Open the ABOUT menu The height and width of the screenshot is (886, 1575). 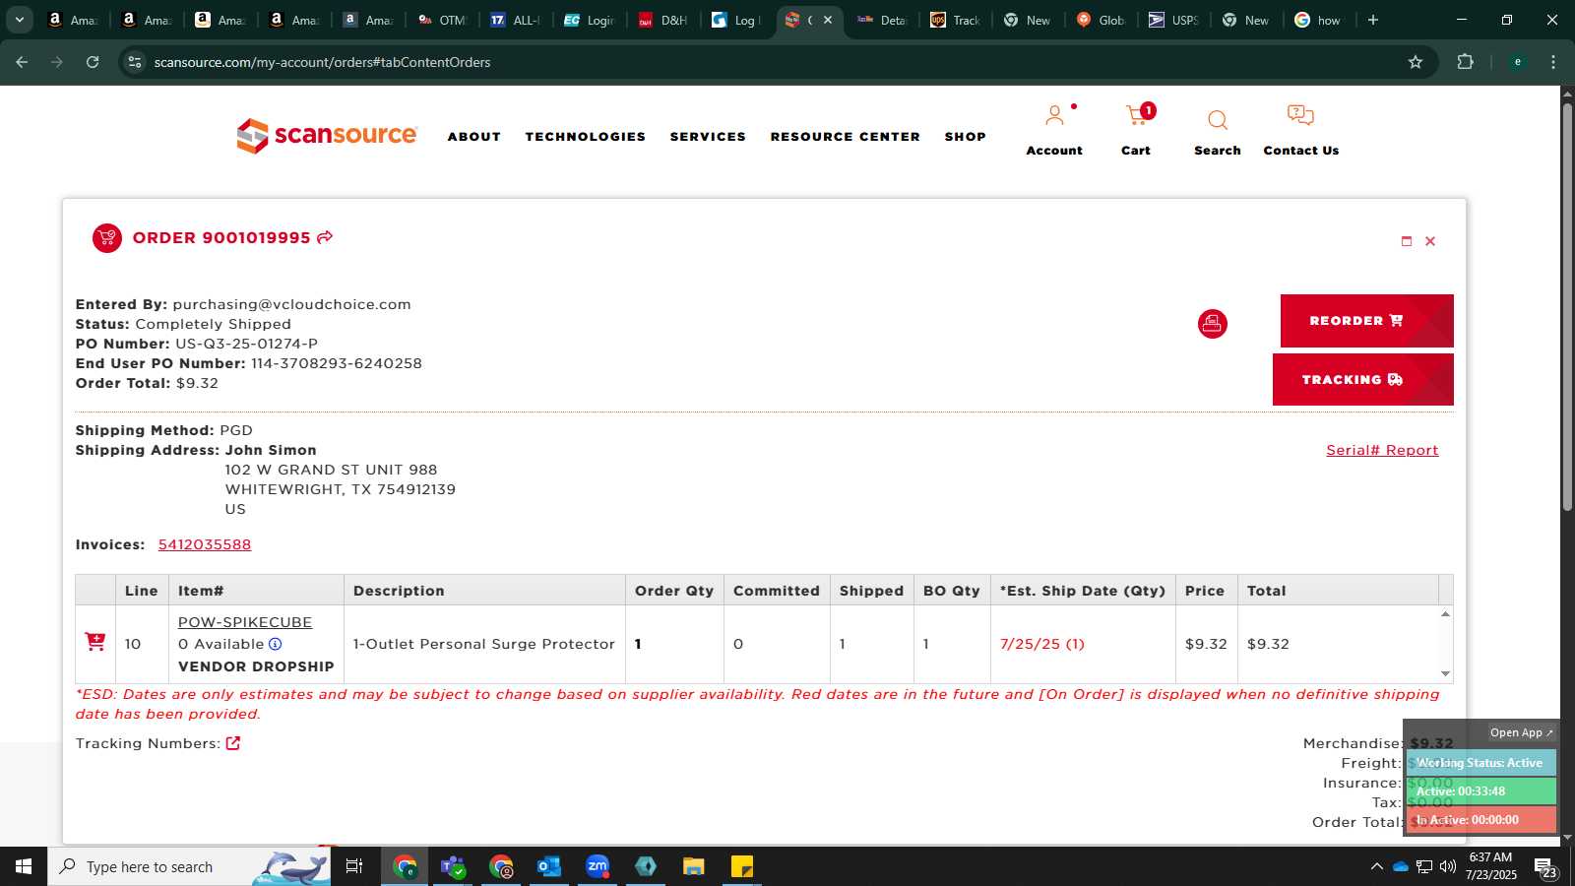(474, 137)
